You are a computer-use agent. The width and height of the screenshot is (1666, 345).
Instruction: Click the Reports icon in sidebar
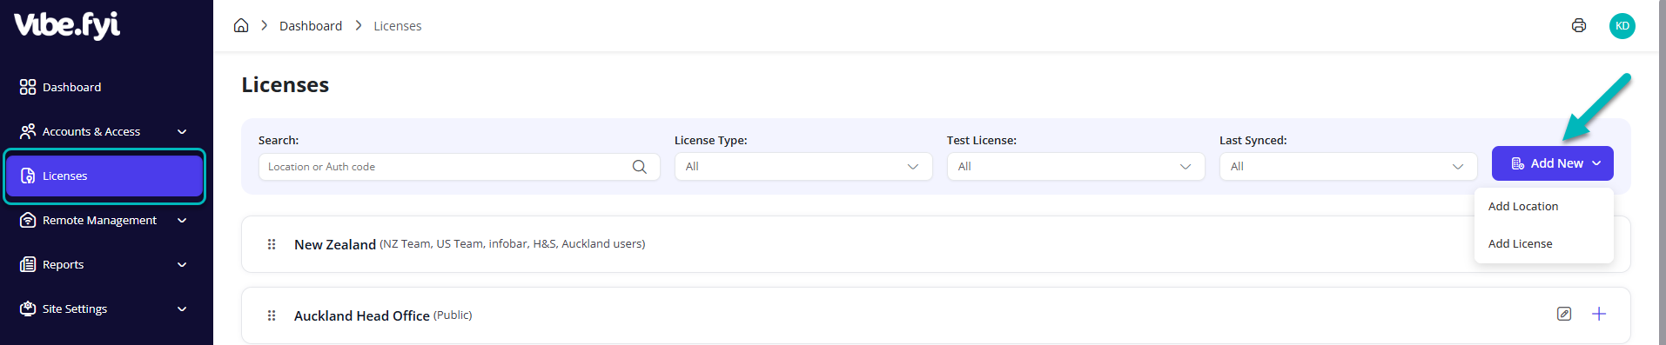(28, 264)
